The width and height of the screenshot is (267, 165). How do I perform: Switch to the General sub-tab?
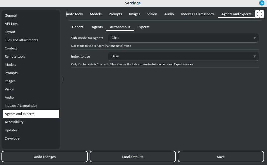pyautogui.click(x=78, y=27)
